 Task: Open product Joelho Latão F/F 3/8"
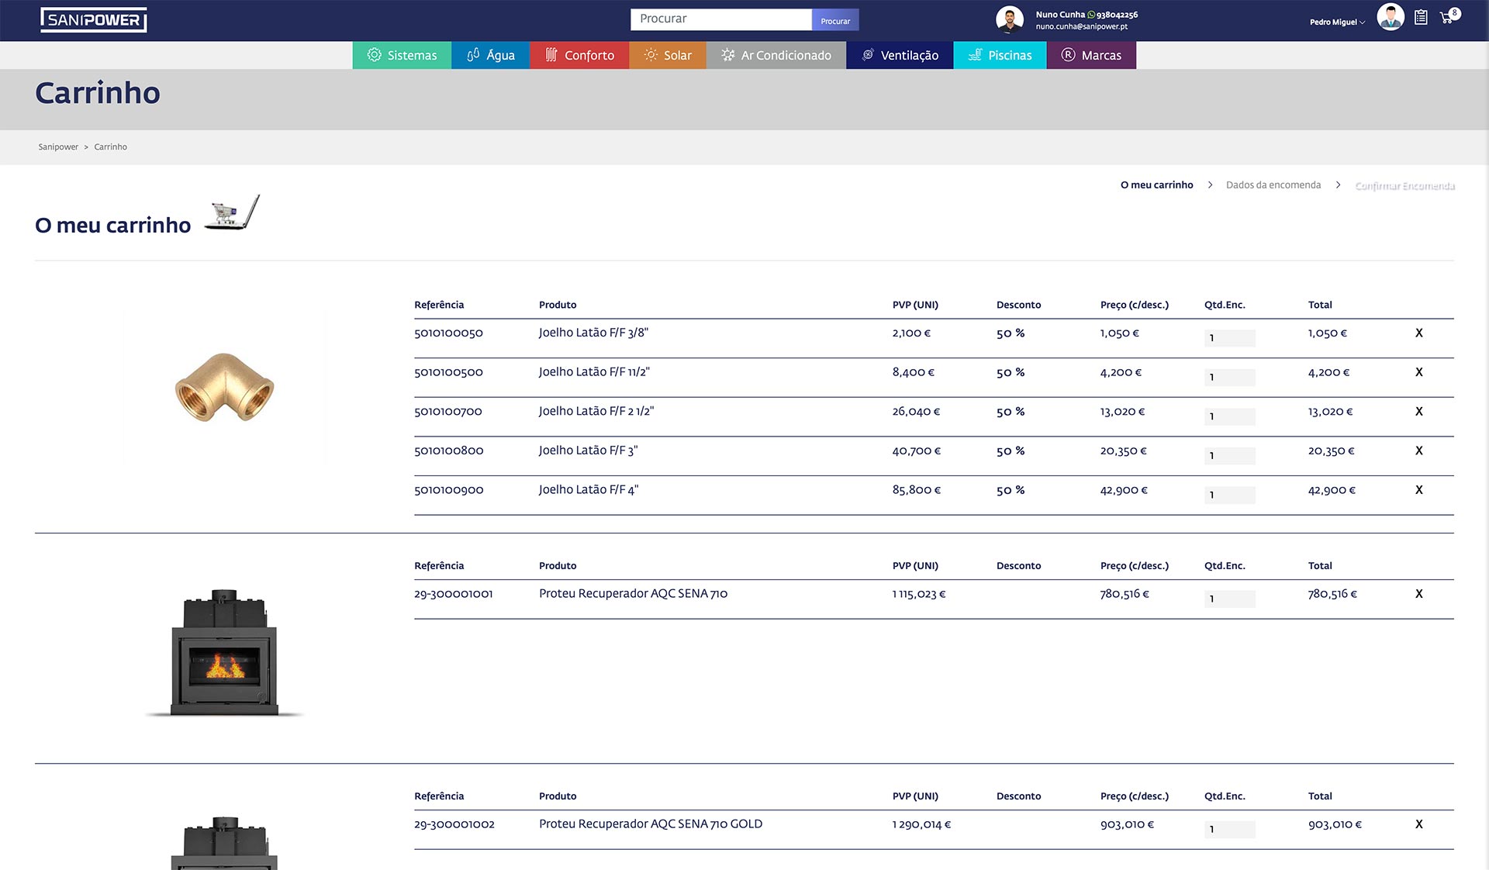tap(593, 333)
